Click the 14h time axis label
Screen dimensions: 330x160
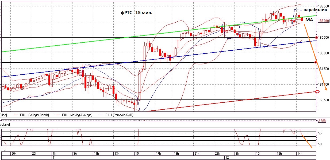300,153
